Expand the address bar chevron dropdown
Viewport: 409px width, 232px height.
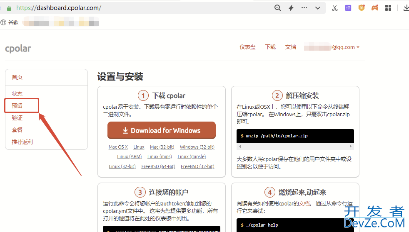(x=317, y=8)
